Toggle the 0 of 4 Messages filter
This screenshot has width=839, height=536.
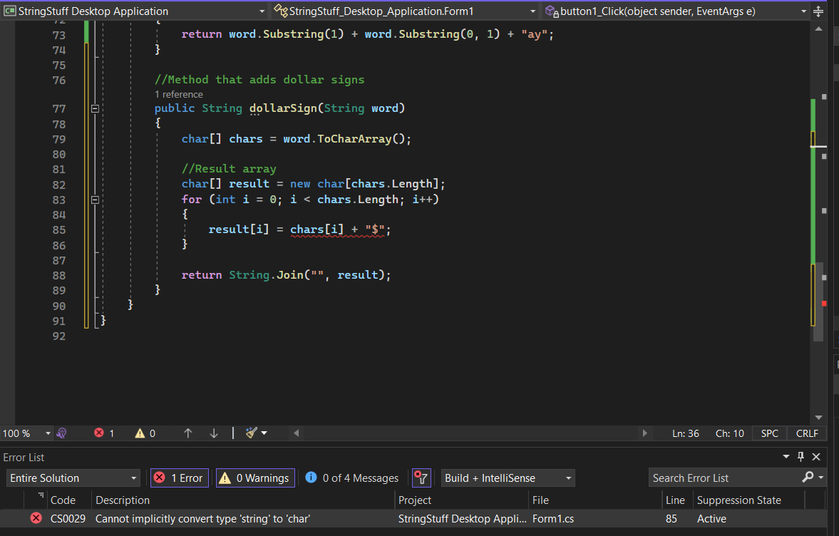tap(351, 478)
